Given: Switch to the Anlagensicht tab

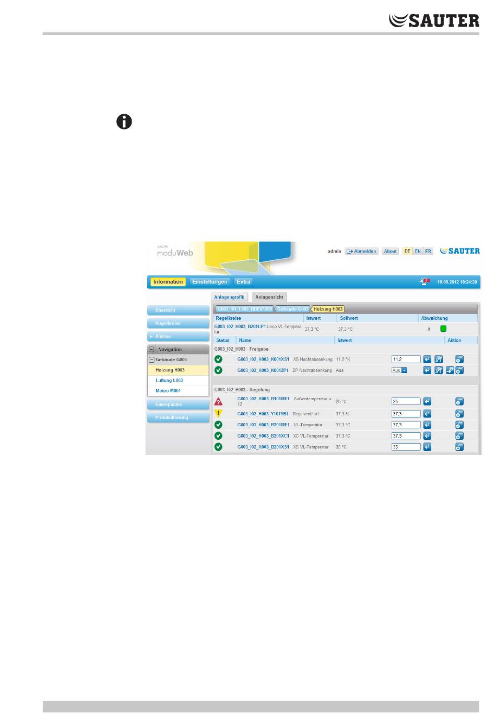Looking at the screenshot, I should click(269, 297).
